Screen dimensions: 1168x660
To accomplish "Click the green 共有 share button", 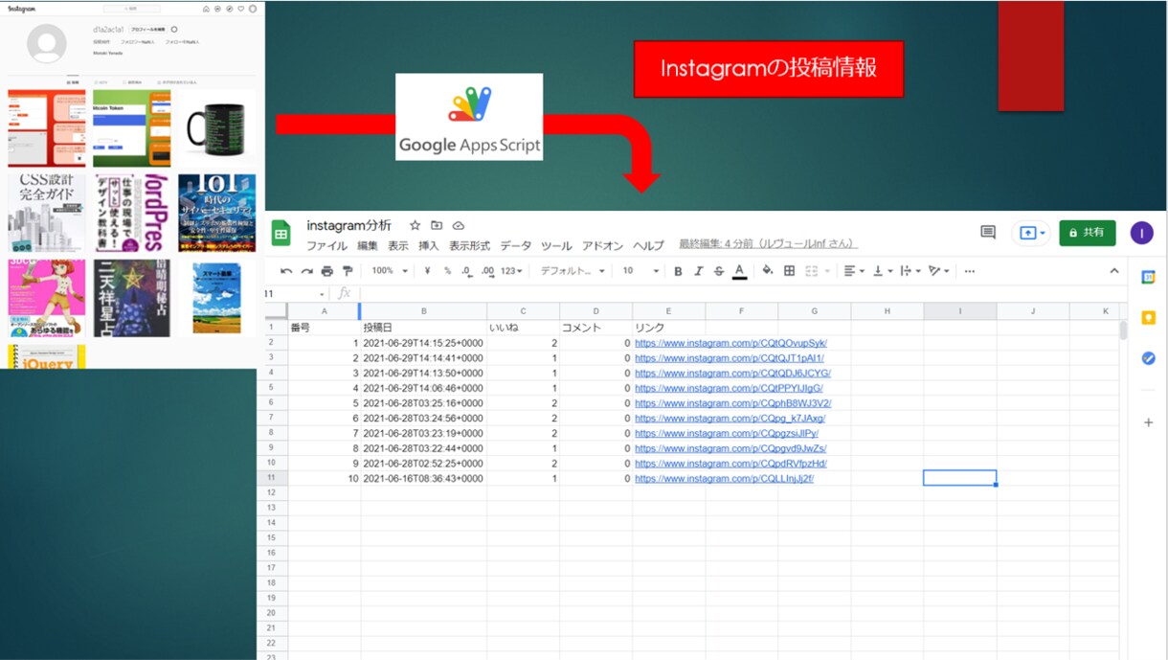I will (1088, 233).
